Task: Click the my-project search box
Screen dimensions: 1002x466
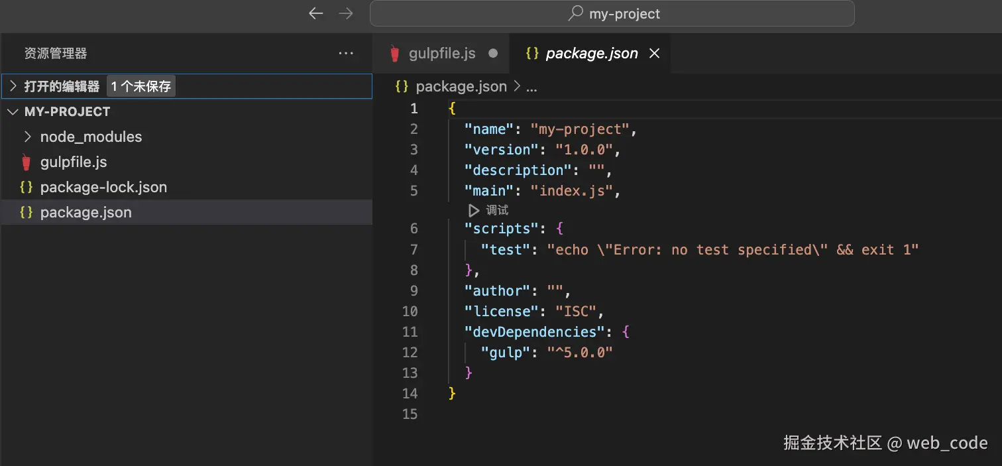Action: [612, 13]
